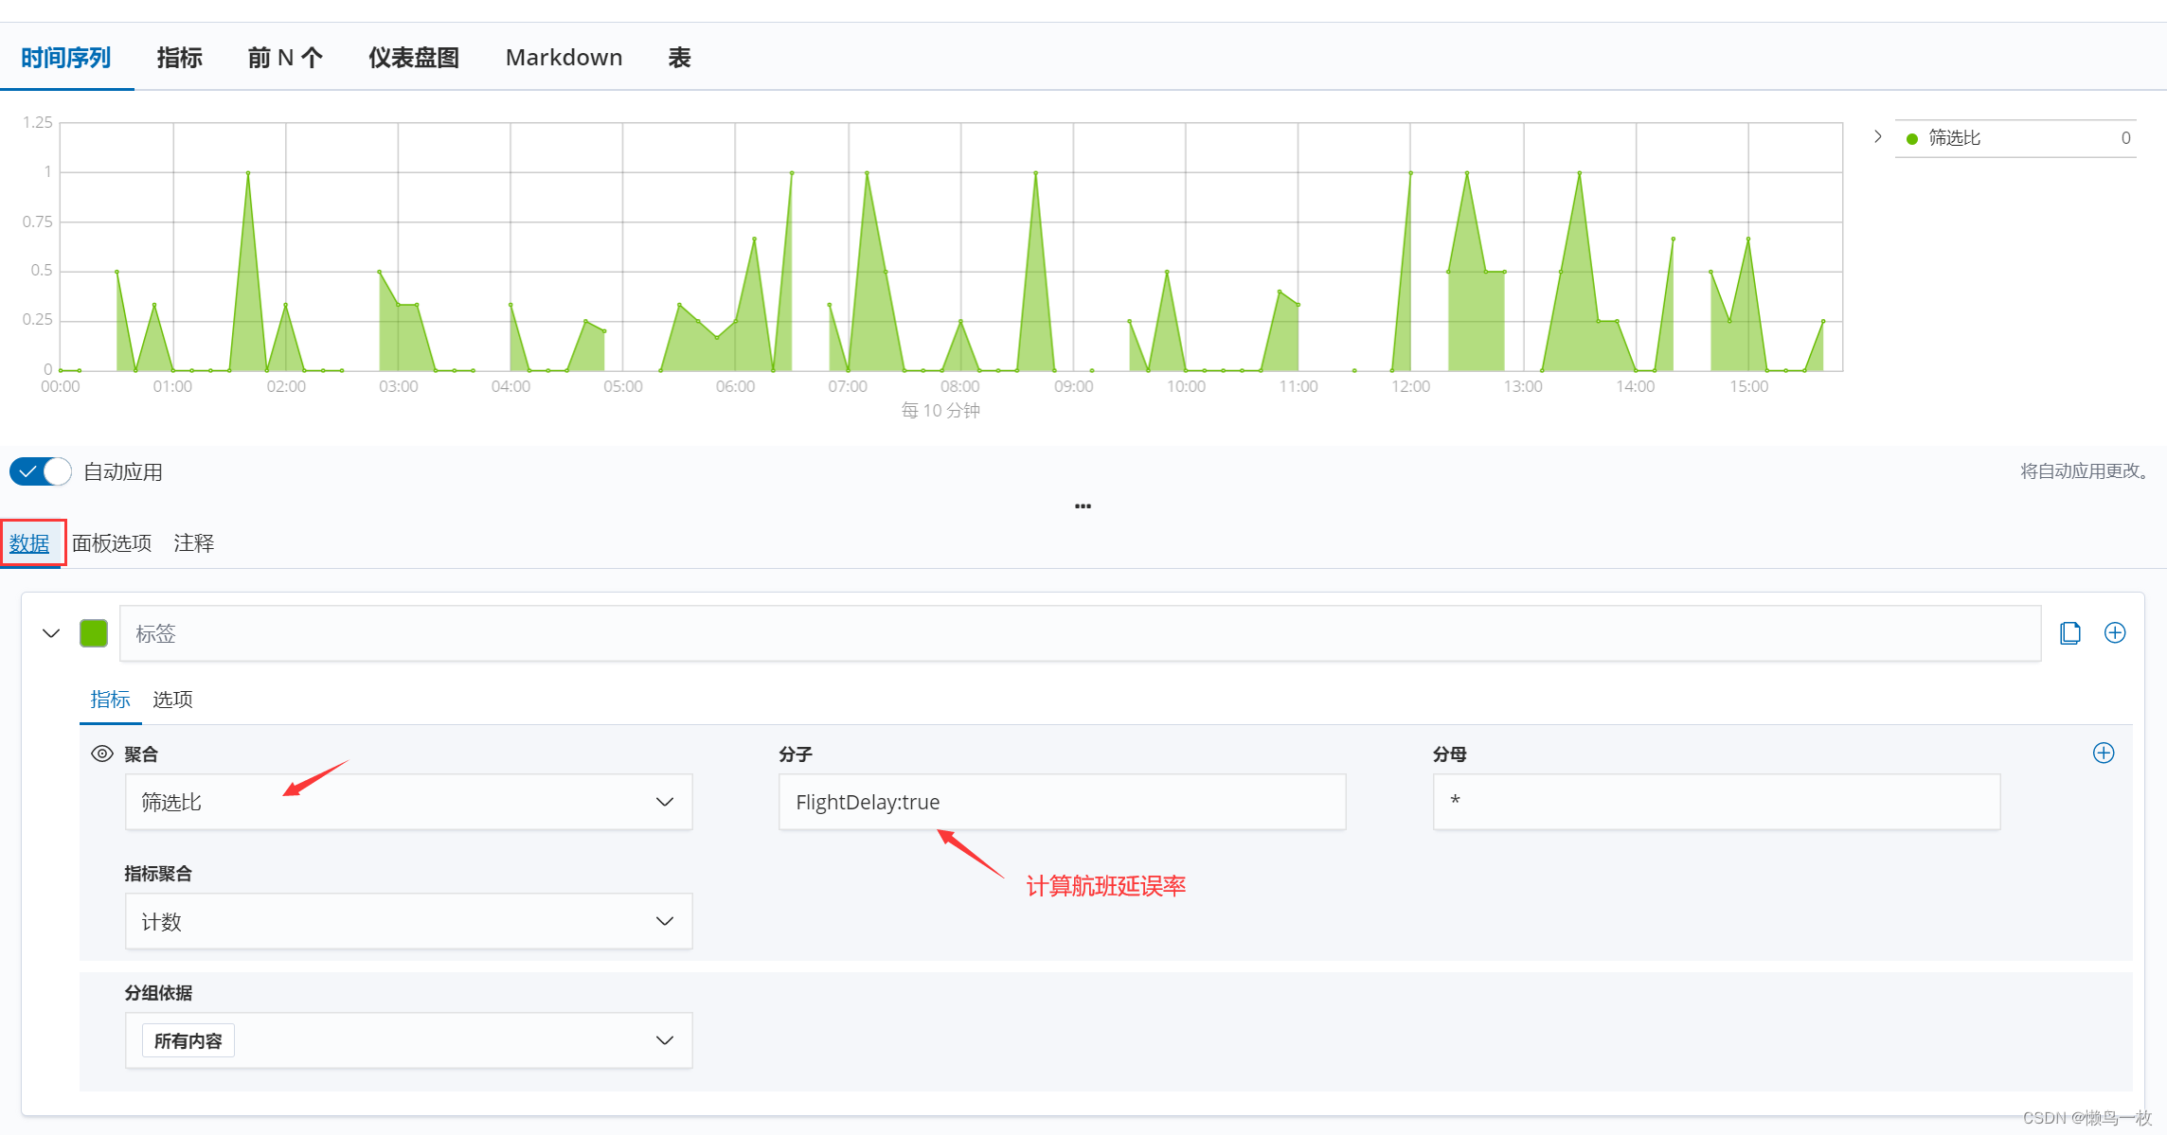The width and height of the screenshot is (2167, 1135).
Task: Click the three-dot resize handle
Action: [x=1083, y=506]
